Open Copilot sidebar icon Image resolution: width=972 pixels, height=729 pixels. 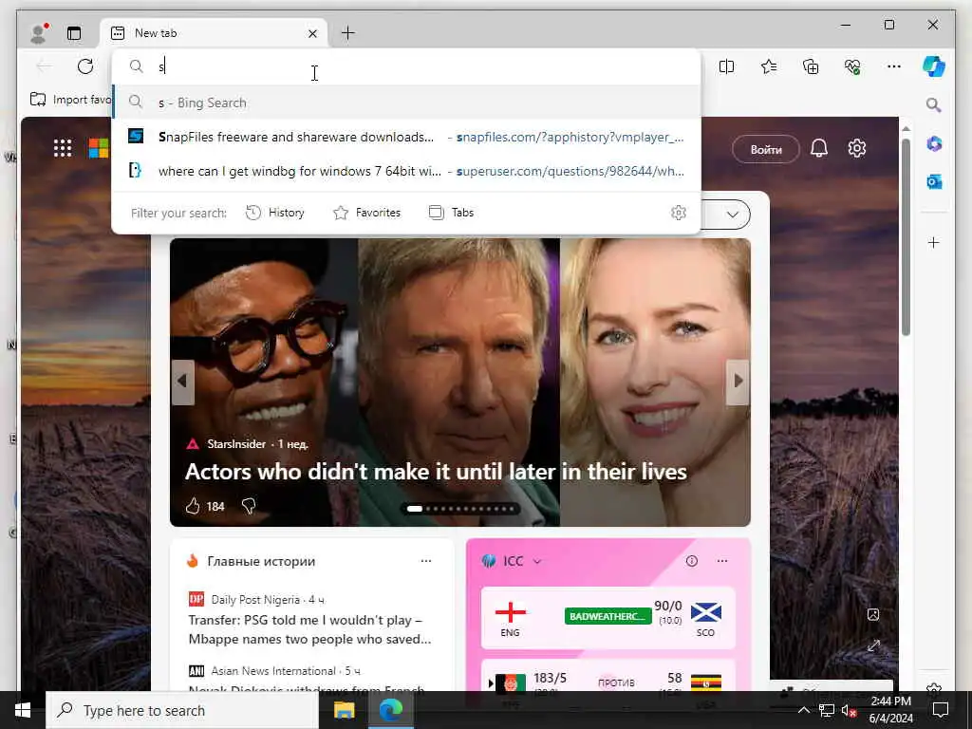[934, 66]
